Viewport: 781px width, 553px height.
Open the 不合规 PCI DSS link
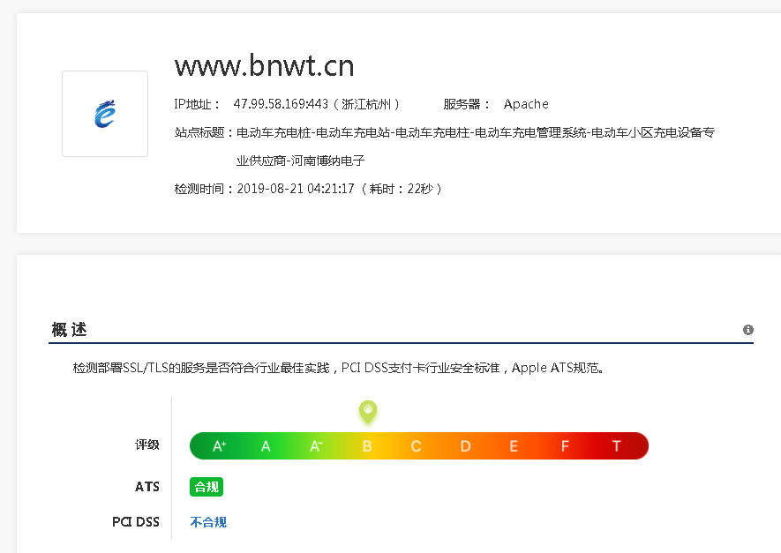pyautogui.click(x=208, y=521)
